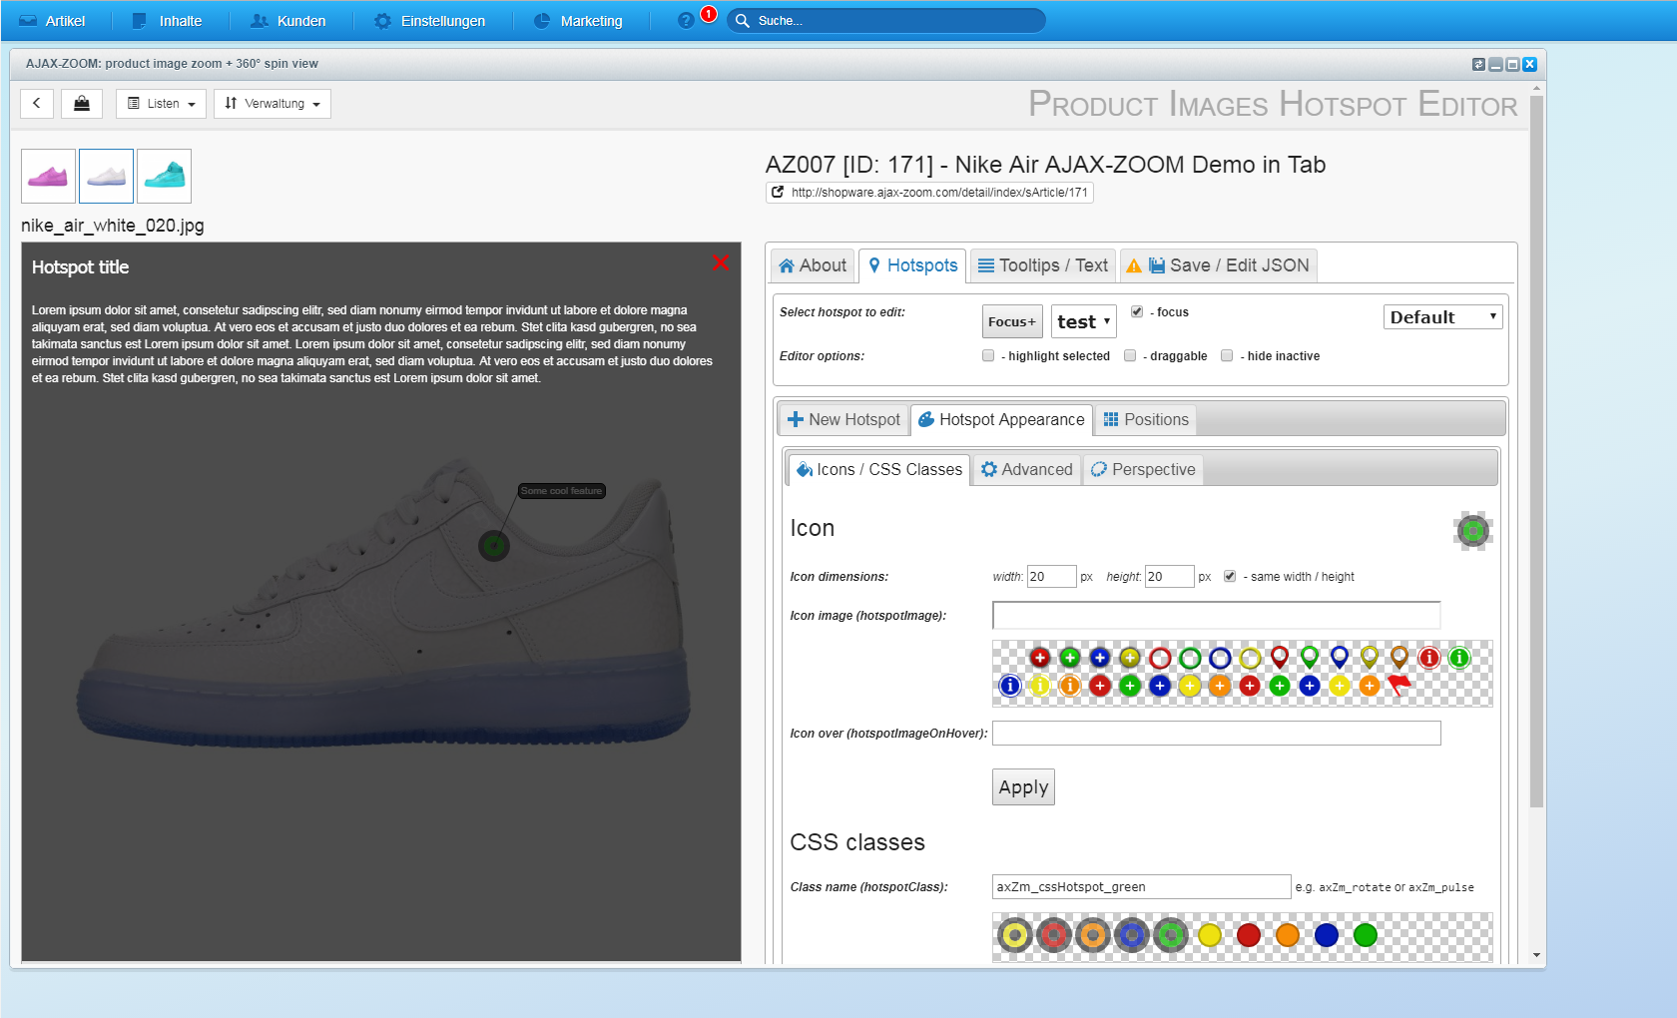Open the Hotspot Appearance tab
The image size is (1677, 1018).
click(1001, 419)
